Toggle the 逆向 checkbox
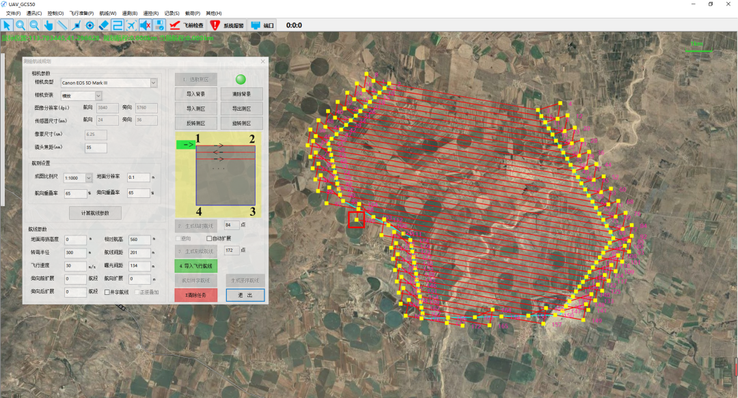Viewport: 738px width, 398px height. coord(179,238)
